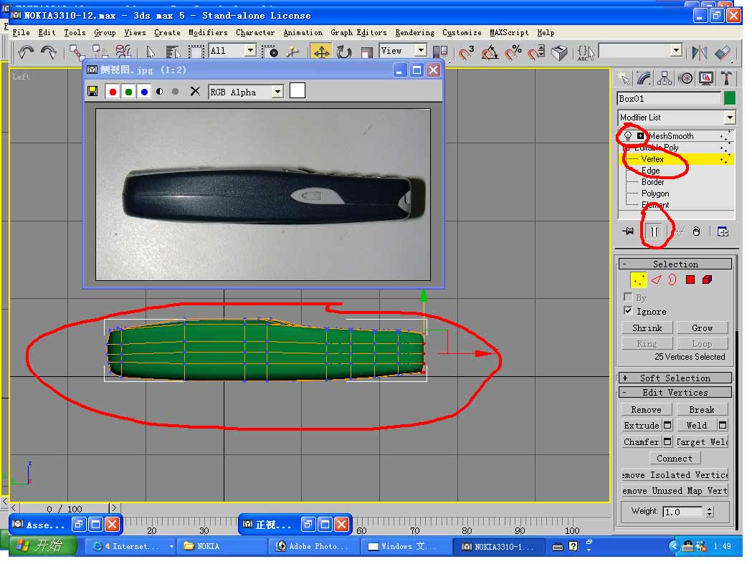Image resolution: width=752 pixels, height=564 pixels.
Task: Toggle MeshSmooth modifier lightbulb visibility
Action: 627,136
